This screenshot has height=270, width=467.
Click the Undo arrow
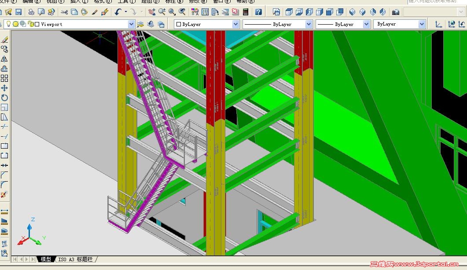118,12
